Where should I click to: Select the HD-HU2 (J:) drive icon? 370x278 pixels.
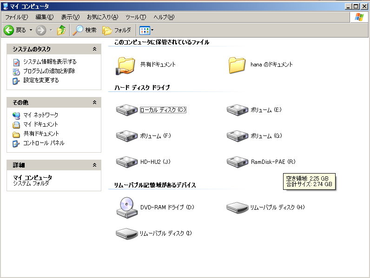127,162
